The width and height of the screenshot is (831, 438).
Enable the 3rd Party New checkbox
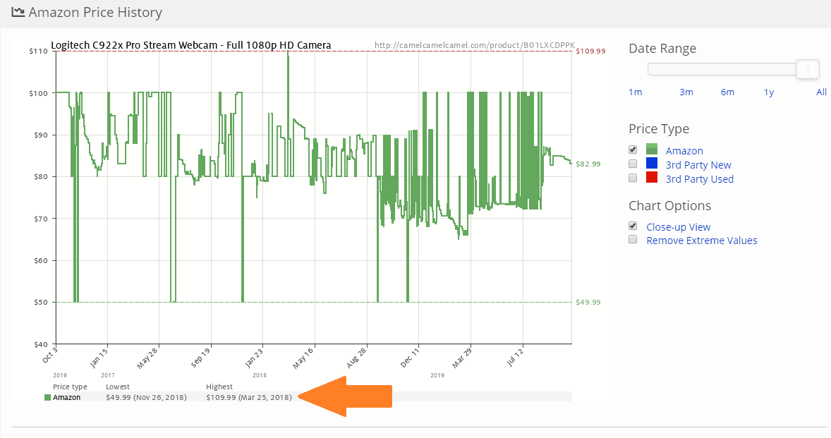[x=633, y=164]
